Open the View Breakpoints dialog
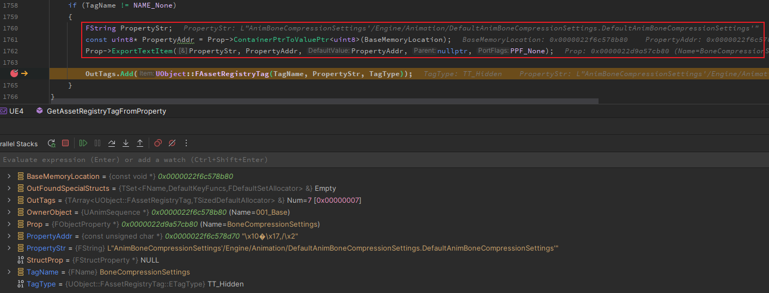 (x=157, y=144)
